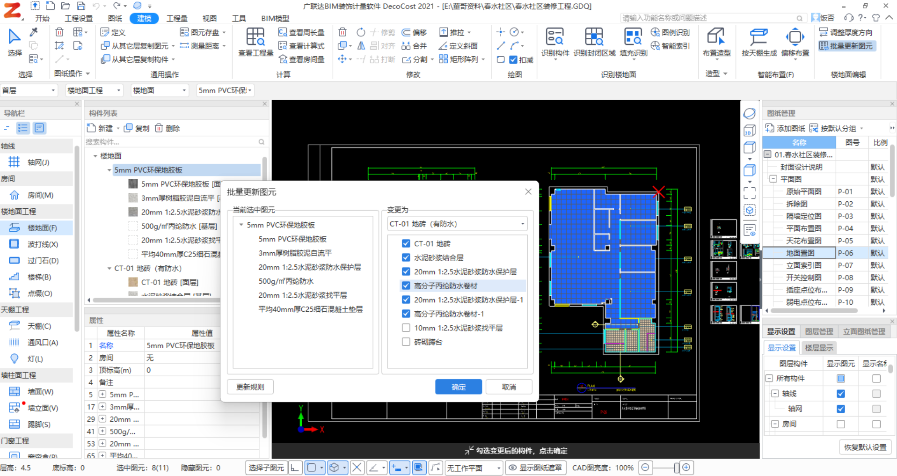
Task: Select 天棚(C) in navigation bar
Action: (x=36, y=326)
